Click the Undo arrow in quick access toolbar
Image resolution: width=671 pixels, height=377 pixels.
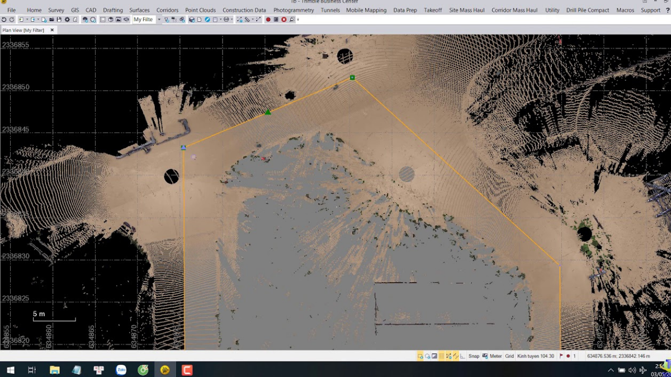click(x=4, y=20)
